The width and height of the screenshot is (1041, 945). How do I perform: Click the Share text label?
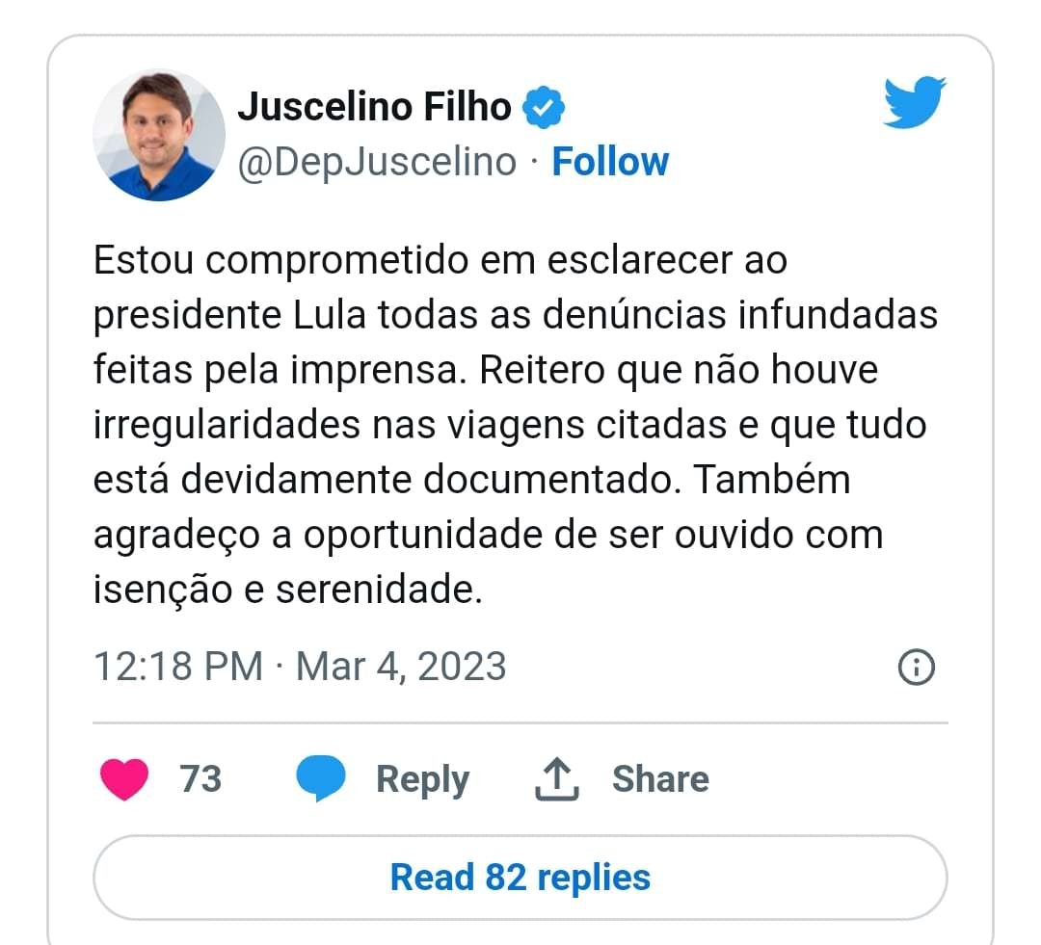click(660, 778)
